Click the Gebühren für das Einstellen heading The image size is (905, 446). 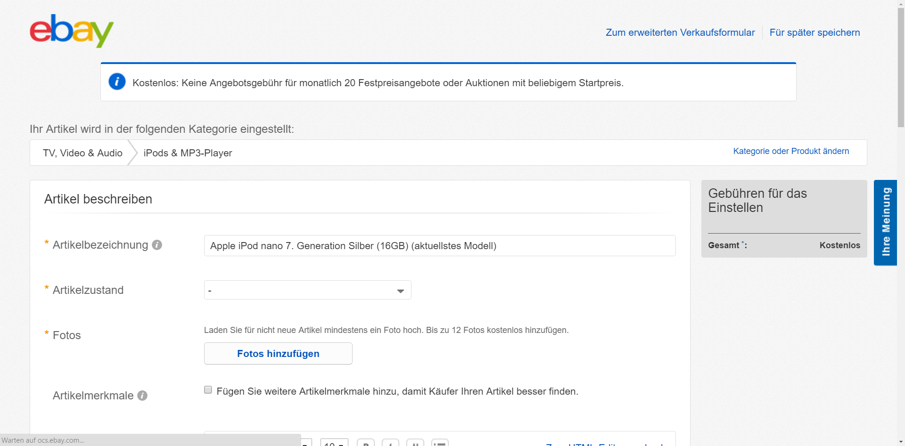tap(757, 201)
